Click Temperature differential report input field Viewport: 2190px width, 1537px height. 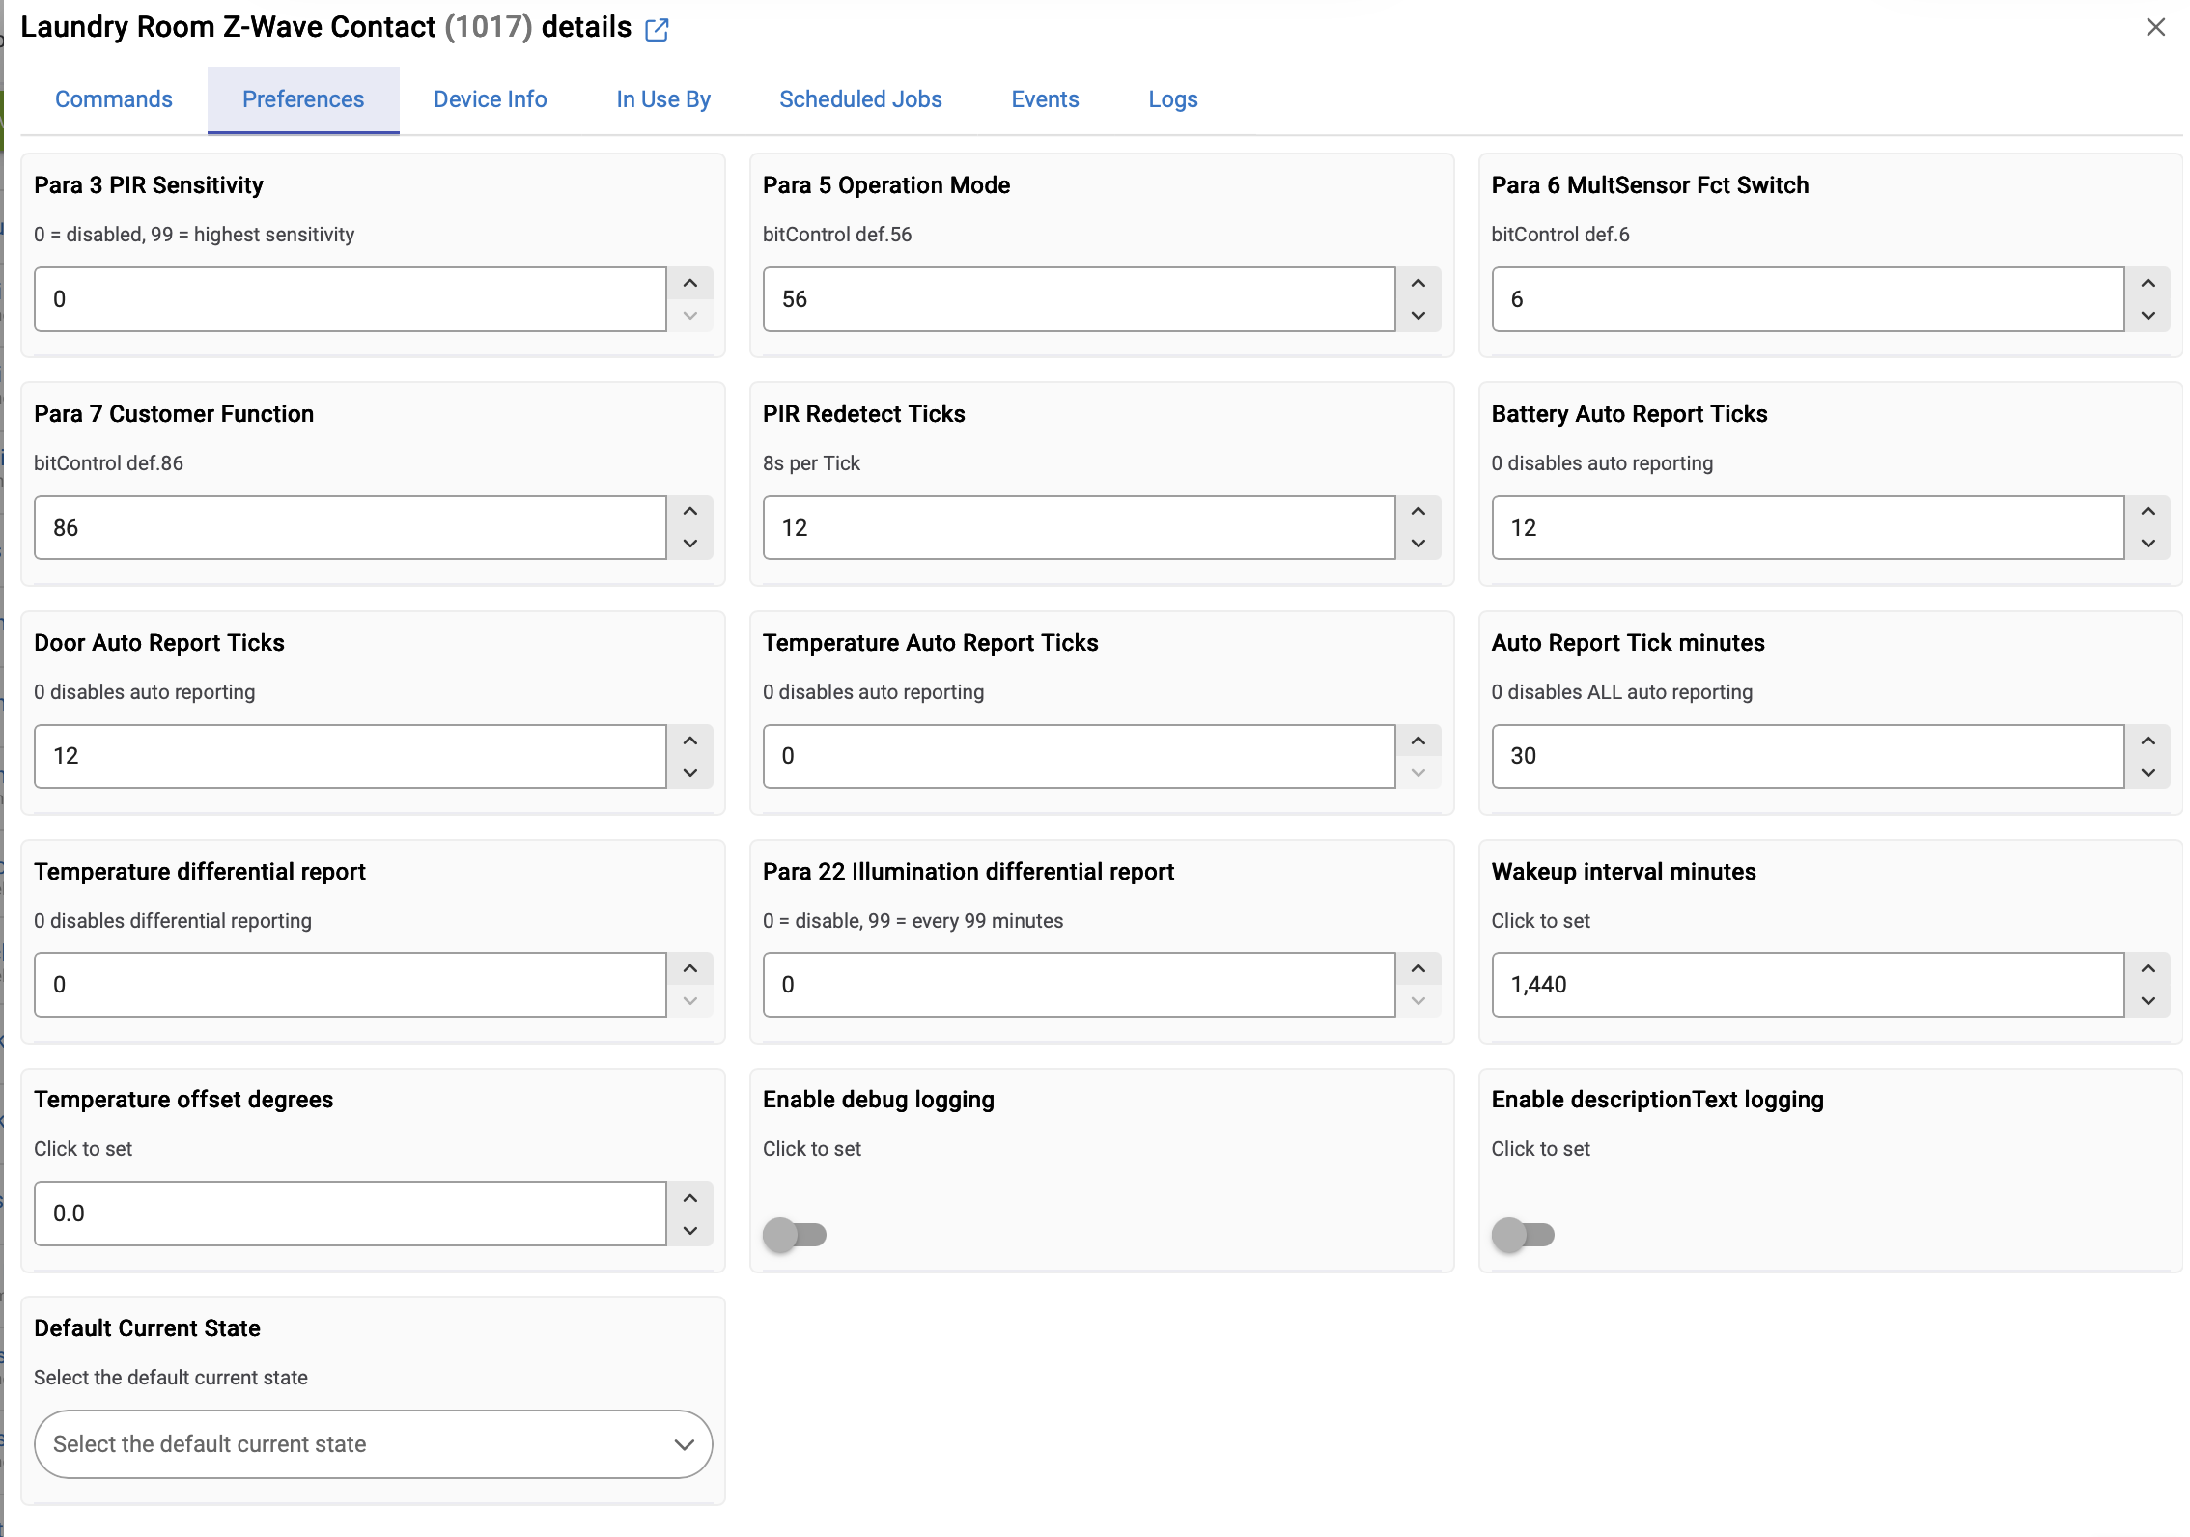click(350, 985)
